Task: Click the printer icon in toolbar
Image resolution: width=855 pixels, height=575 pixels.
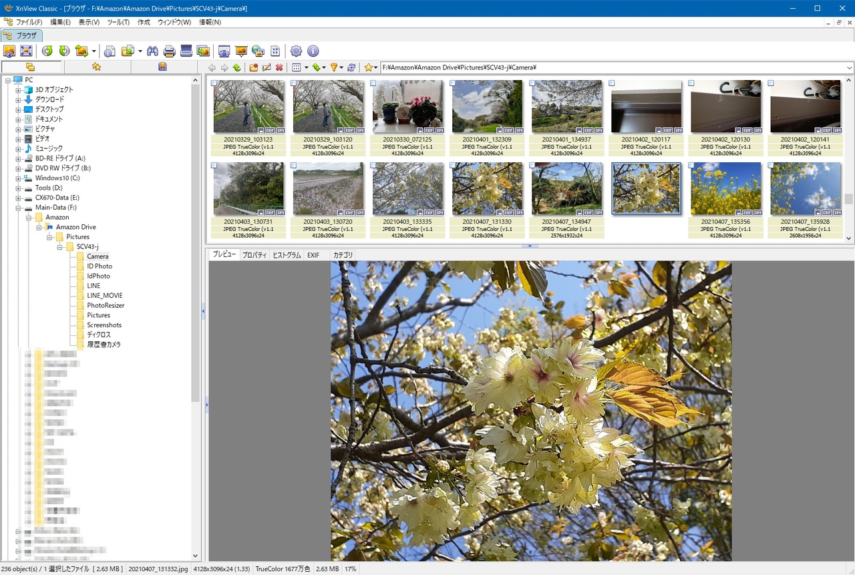Action: [170, 51]
